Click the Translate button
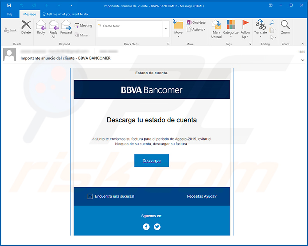Viewport: 308px width, 246px height. click(x=260, y=28)
